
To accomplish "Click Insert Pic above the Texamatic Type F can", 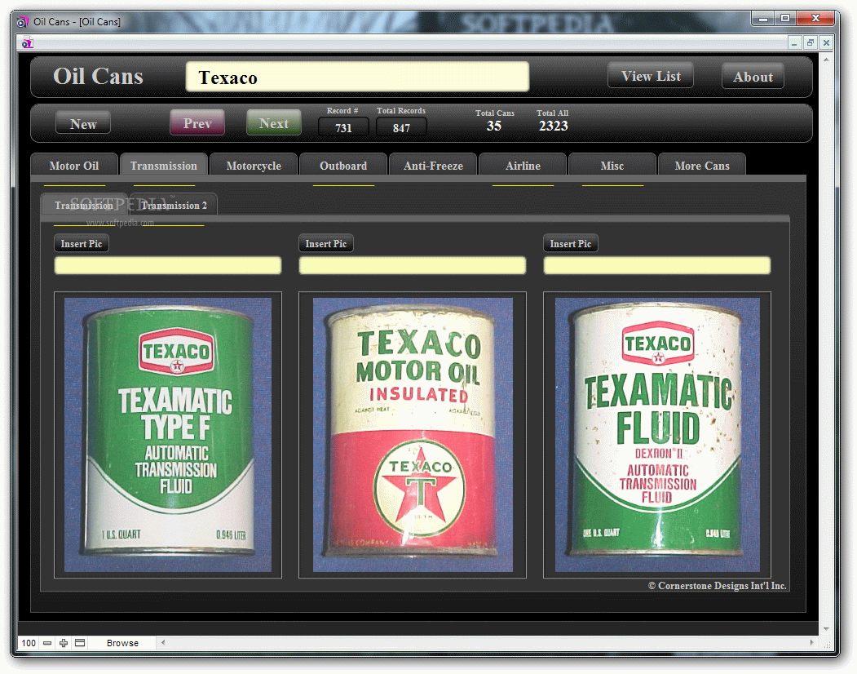I will coord(82,243).
